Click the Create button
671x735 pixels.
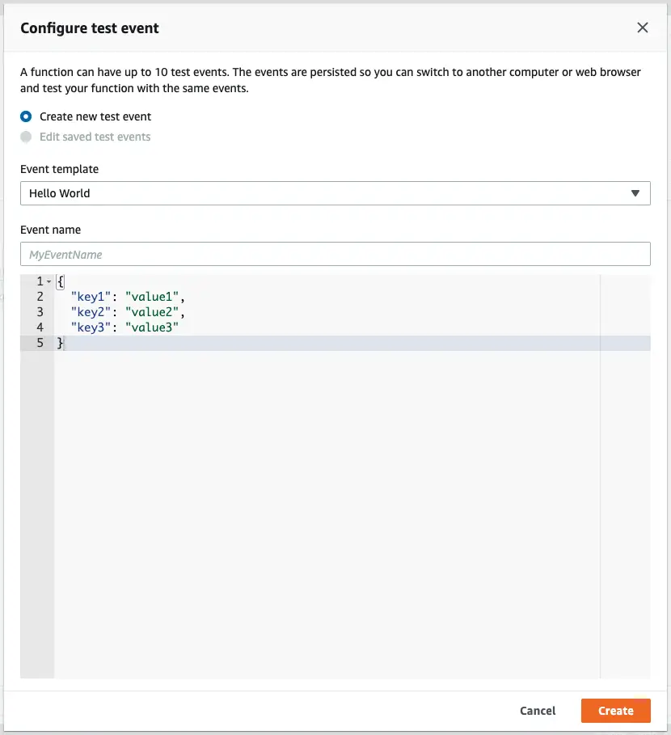click(x=615, y=710)
